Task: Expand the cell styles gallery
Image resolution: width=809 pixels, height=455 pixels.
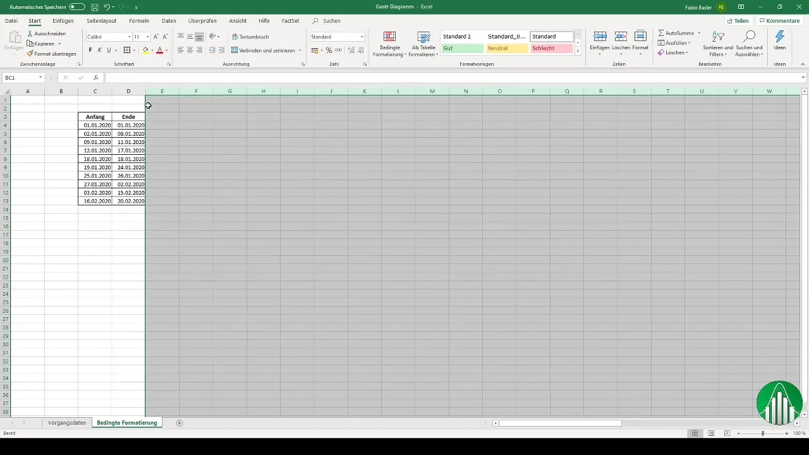Action: point(578,52)
